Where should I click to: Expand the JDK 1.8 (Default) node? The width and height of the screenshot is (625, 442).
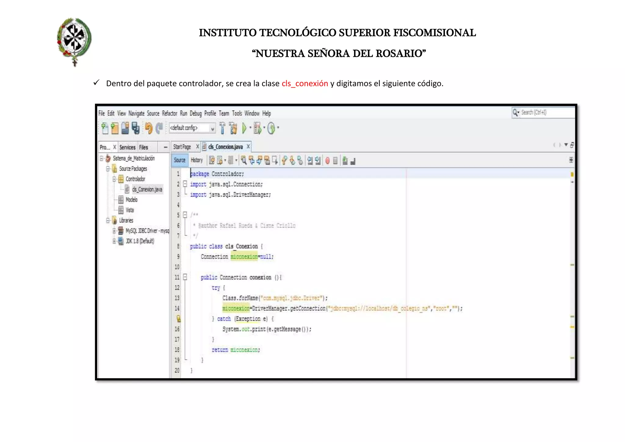click(114, 241)
